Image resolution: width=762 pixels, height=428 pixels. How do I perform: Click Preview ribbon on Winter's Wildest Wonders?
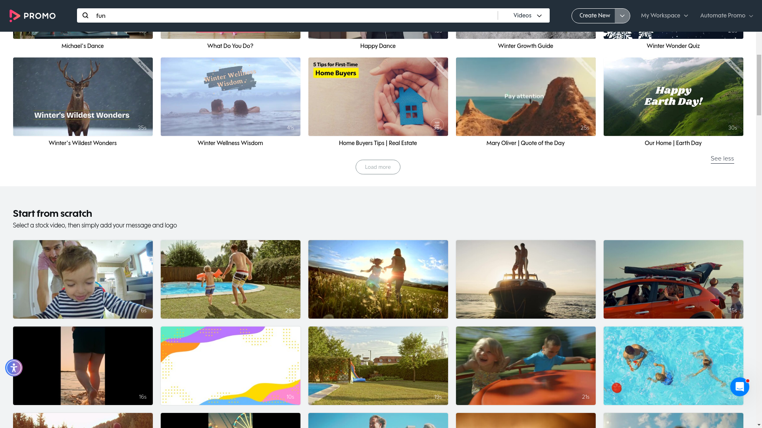(144, 67)
